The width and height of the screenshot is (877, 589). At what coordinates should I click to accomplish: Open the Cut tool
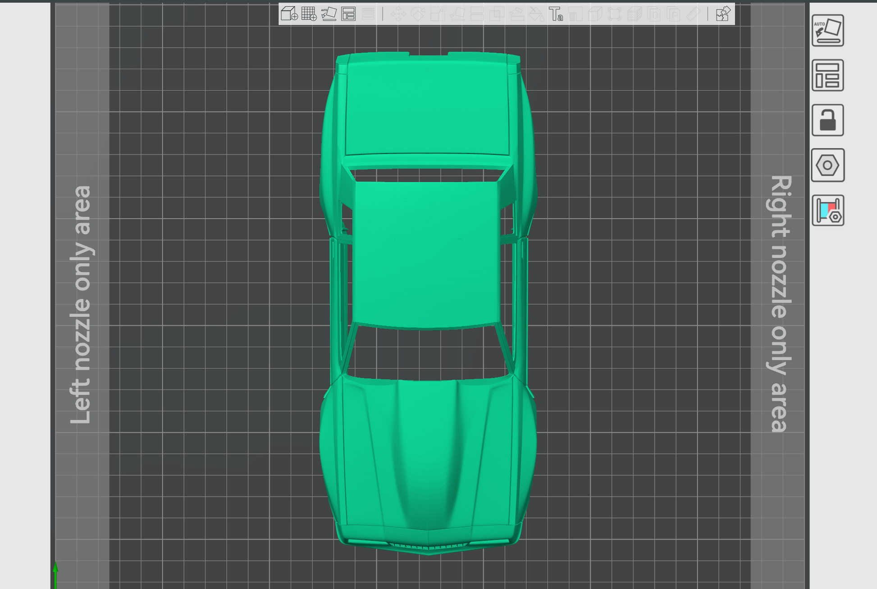(x=477, y=14)
